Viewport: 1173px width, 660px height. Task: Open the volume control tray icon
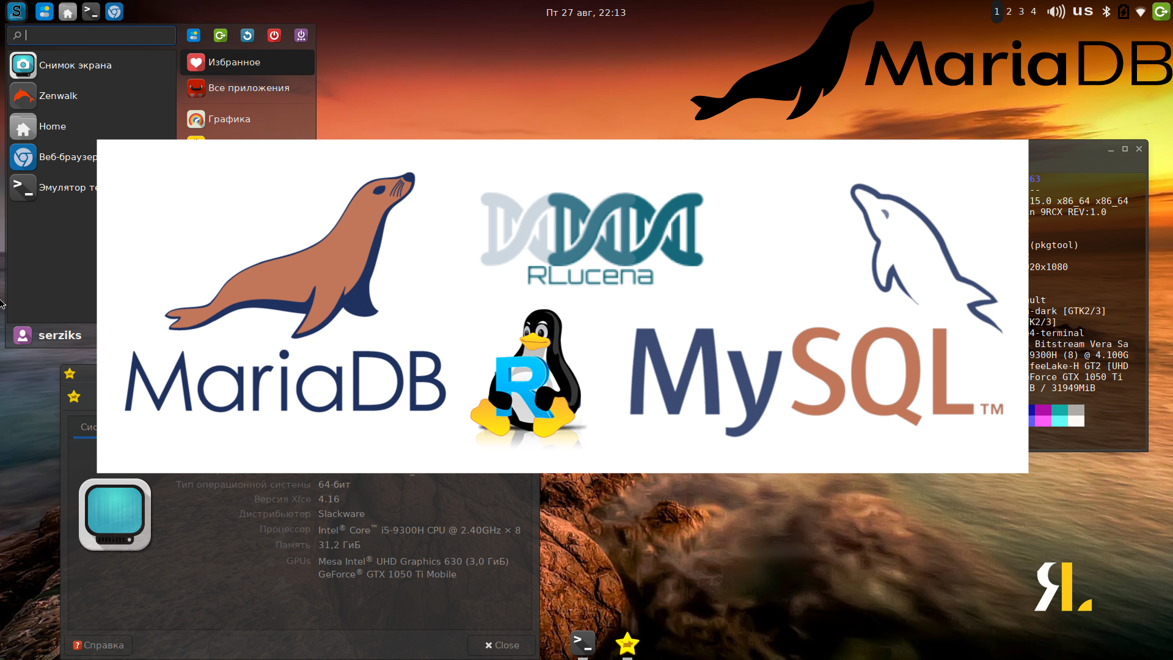click(x=1055, y=12)
